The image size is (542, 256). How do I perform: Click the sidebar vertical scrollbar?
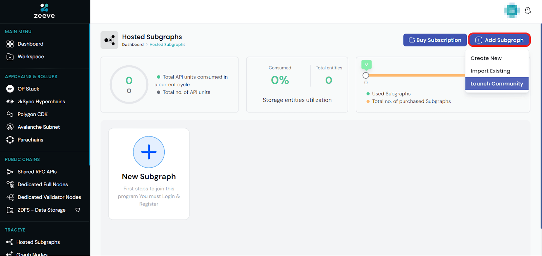click(89, 95)
